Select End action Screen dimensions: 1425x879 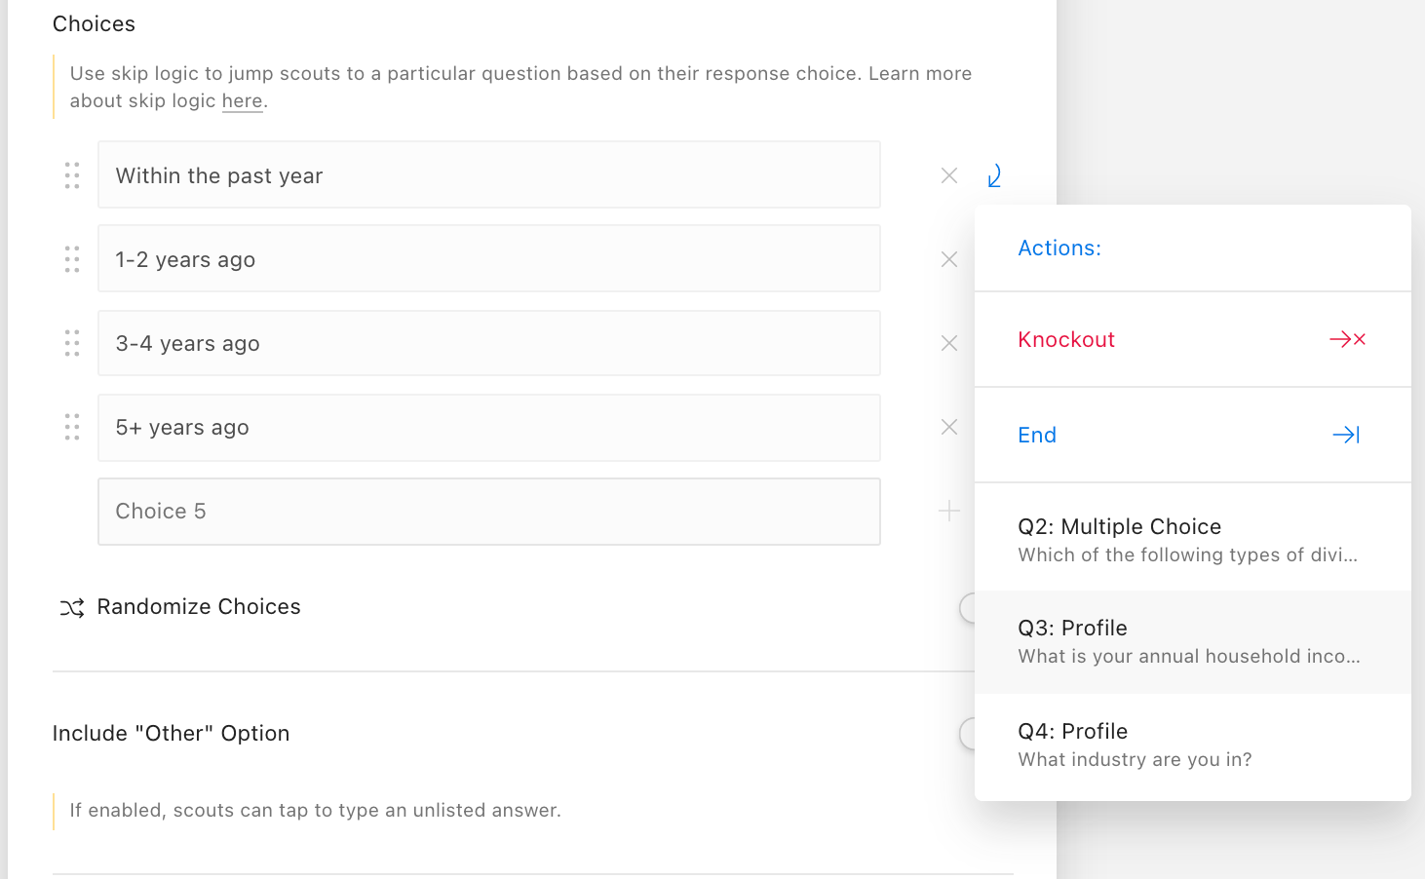(1193, 435)
